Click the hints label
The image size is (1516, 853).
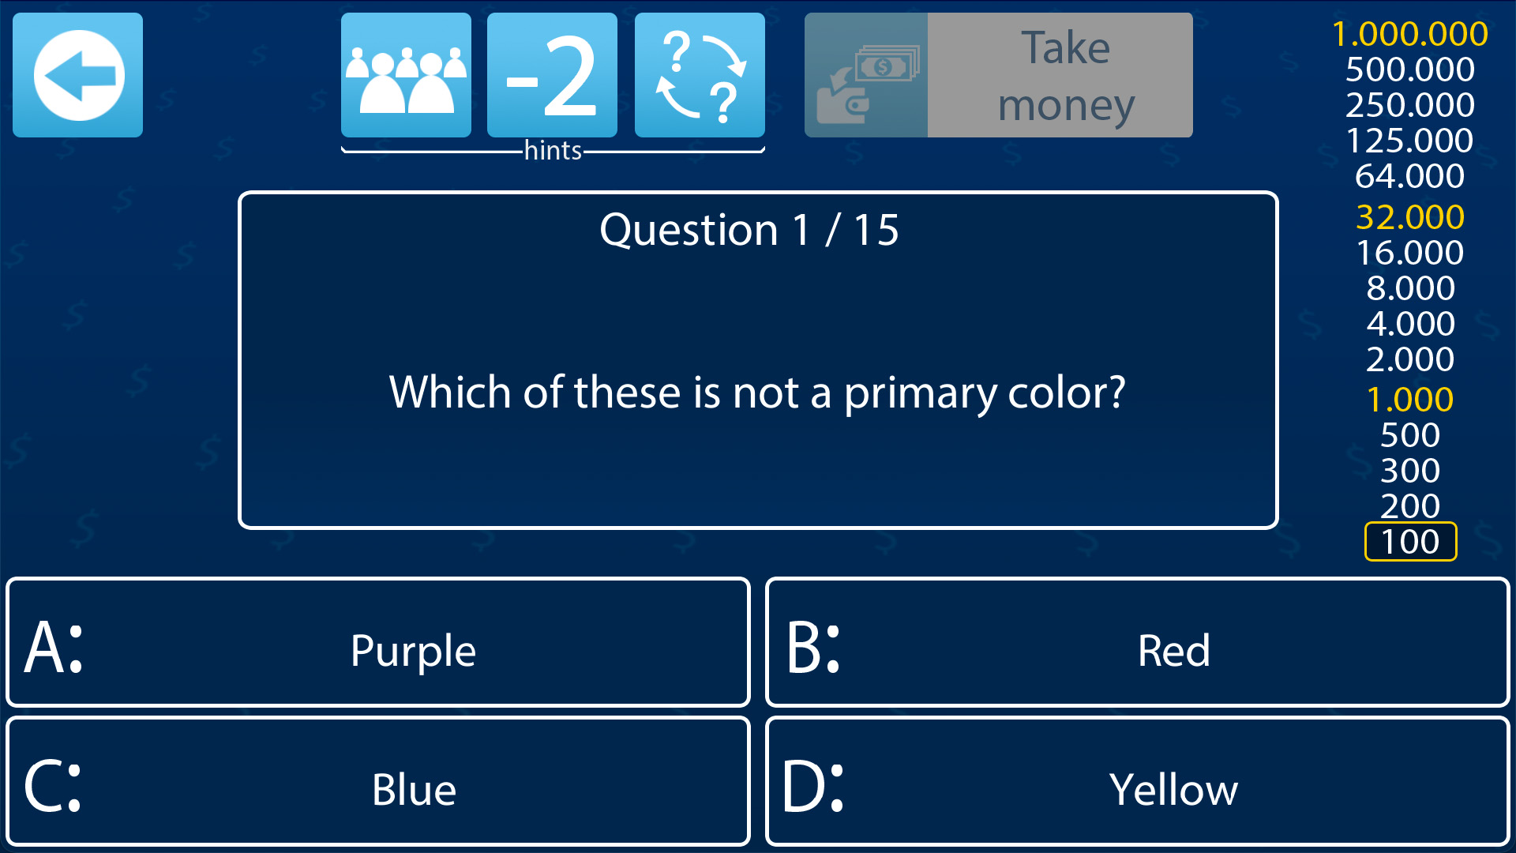(x=553, y=150)
